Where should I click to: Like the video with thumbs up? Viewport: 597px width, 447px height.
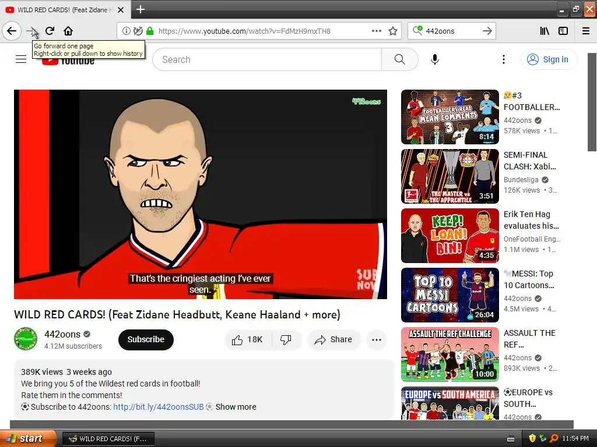(x=248, y=339)
